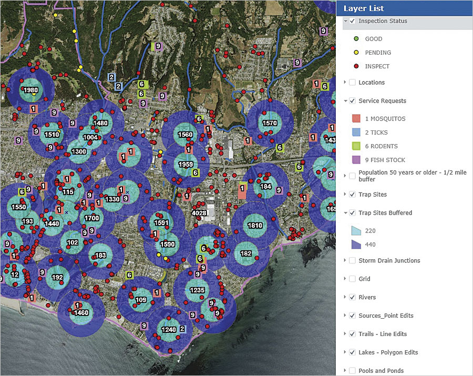Select trap site 1560 on the map

click(x=185, y=135)
